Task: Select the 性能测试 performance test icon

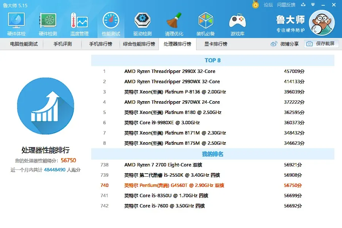Action: (x=111, y=24)
